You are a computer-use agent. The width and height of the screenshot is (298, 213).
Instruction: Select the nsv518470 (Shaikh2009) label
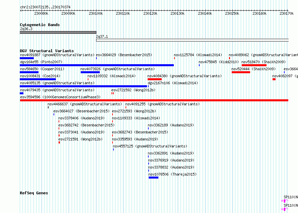[x=264, y=62]
